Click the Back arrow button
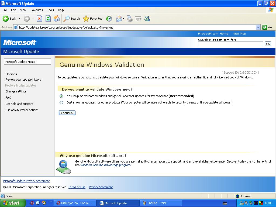This screenshot has width=276, height=207. point(5,19)
